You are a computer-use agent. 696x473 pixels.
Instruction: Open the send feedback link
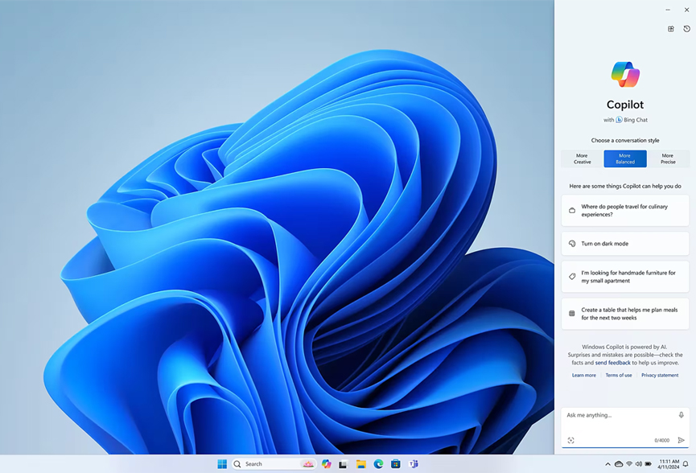[x=612, y=363]
